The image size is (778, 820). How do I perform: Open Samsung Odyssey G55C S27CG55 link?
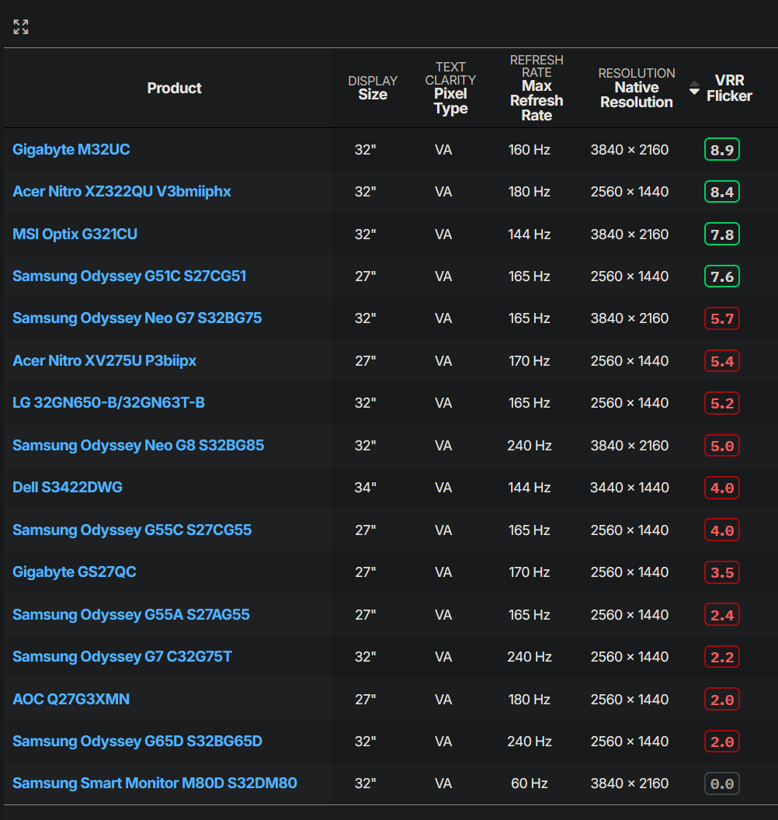click(132, 530)
